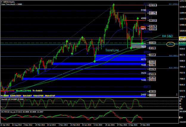Image resolution: width=186 pixels, height=127 pixels.
Task: Click the '50.0 8683.2' Fibonacci label
Action: [x=174, y=55]
